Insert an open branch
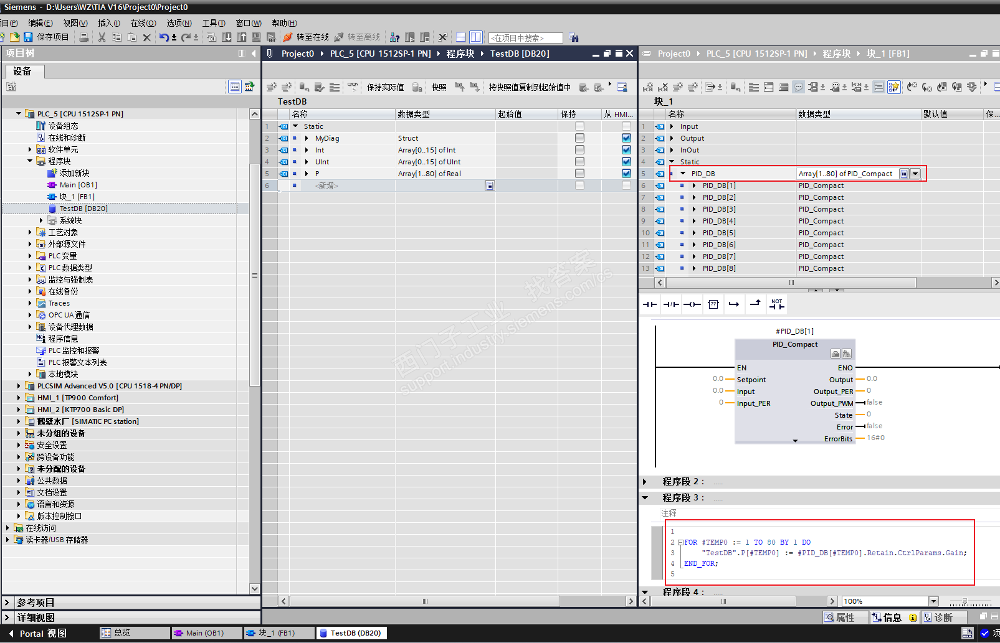The image size is (1000, 643). pyautogui.click(x=734, y=304)
